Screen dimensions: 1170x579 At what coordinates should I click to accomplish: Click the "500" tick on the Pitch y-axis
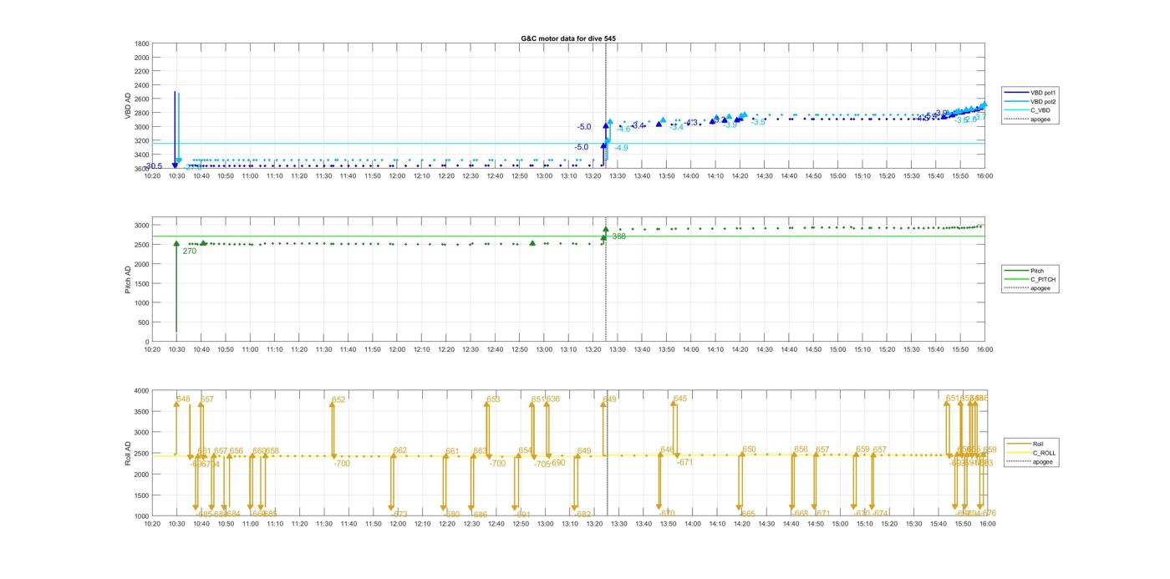(x=143, y=323)
